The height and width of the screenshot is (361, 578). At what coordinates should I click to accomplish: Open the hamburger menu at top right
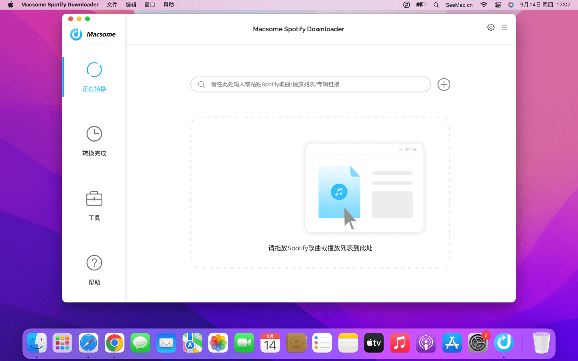pyautogui.click(x=505, y=27)
